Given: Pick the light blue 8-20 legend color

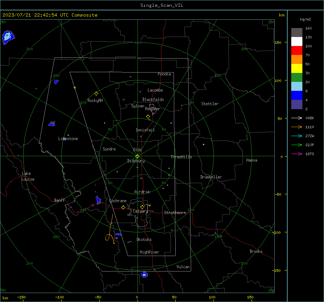Looking at the screenshot, I should click(x=297, y=87).
